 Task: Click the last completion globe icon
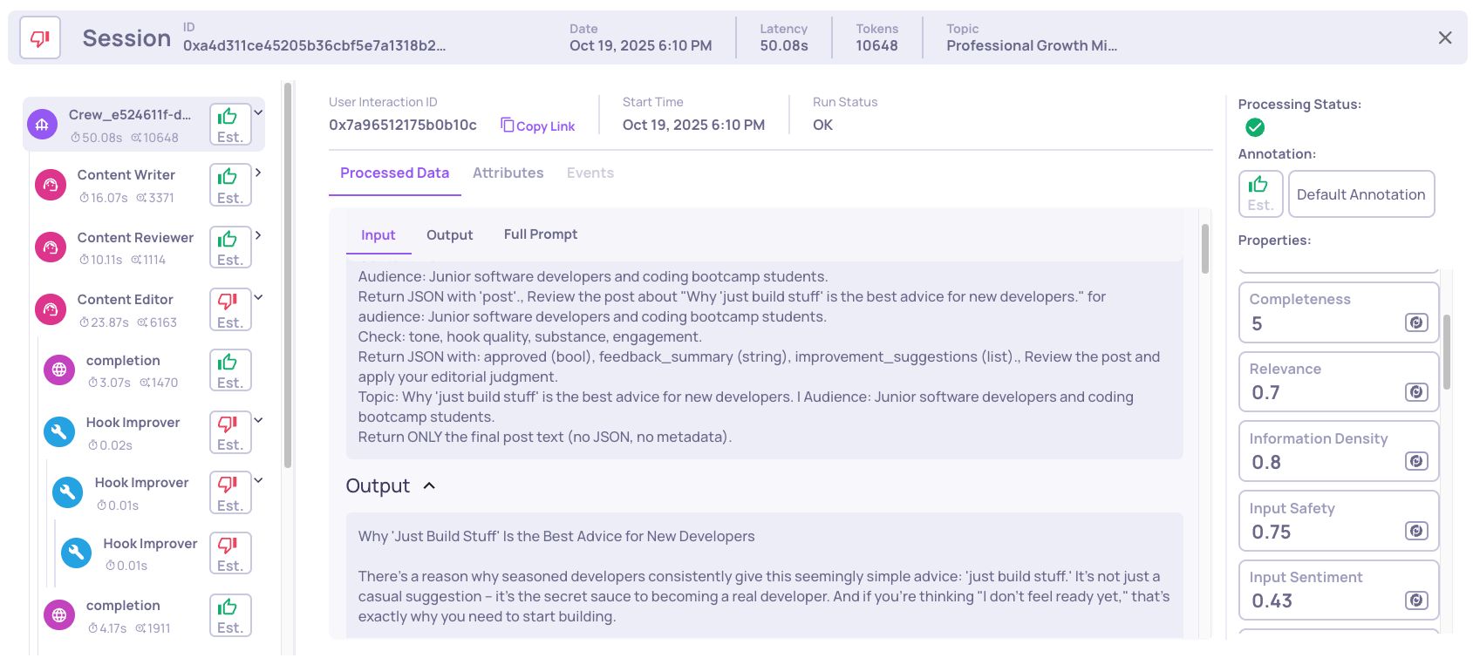point(59,615)
